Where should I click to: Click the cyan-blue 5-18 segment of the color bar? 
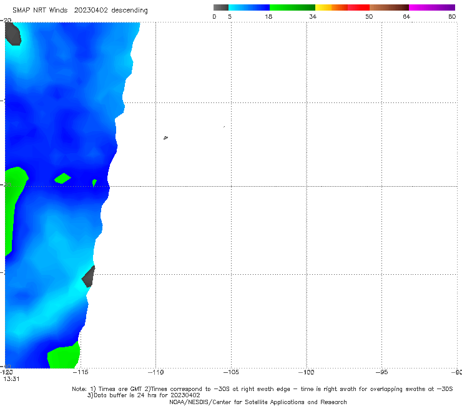pos(249,7)
